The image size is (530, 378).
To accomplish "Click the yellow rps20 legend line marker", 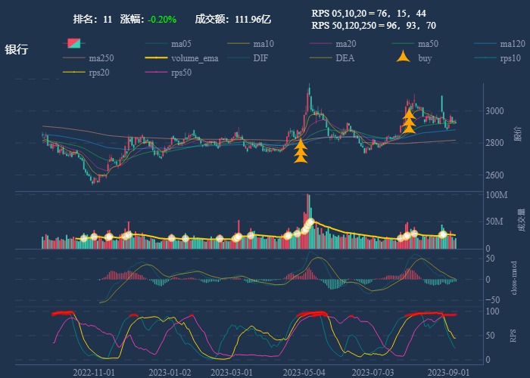I will [74, 73].
